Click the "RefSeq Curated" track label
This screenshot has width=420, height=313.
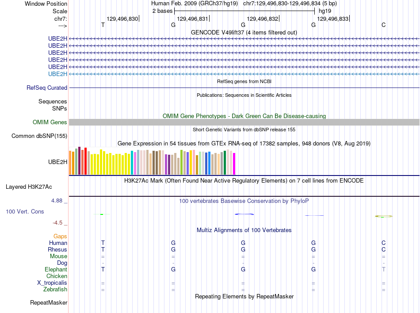[47, 88]
